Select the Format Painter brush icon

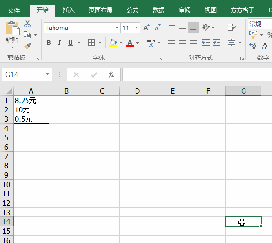click(x=27, y=46)
